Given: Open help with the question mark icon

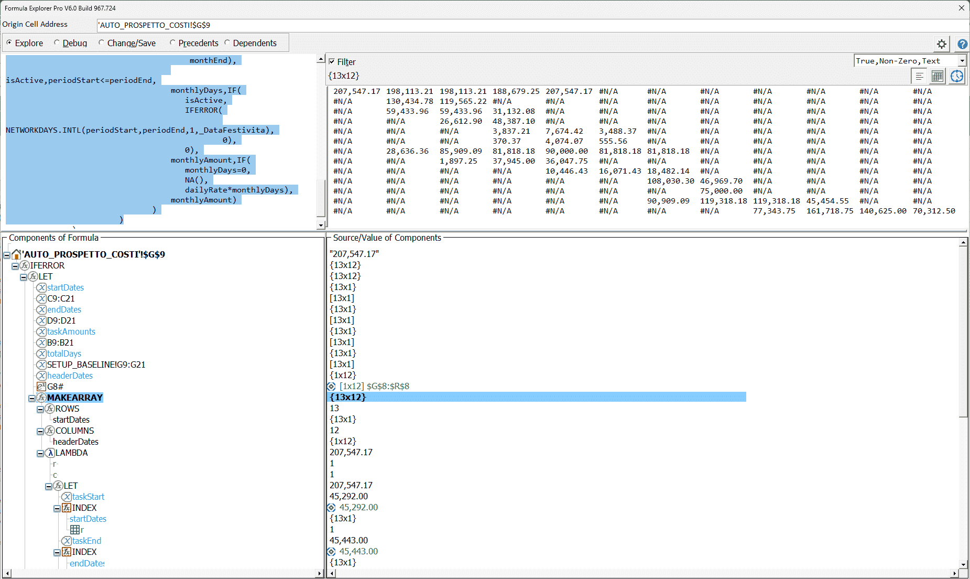Looking at the screenshot, I should (962, 44).
